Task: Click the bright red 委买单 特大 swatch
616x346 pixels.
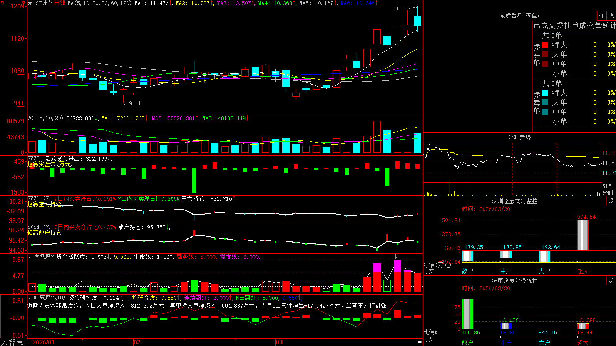Action: click(x=545, y=45)
